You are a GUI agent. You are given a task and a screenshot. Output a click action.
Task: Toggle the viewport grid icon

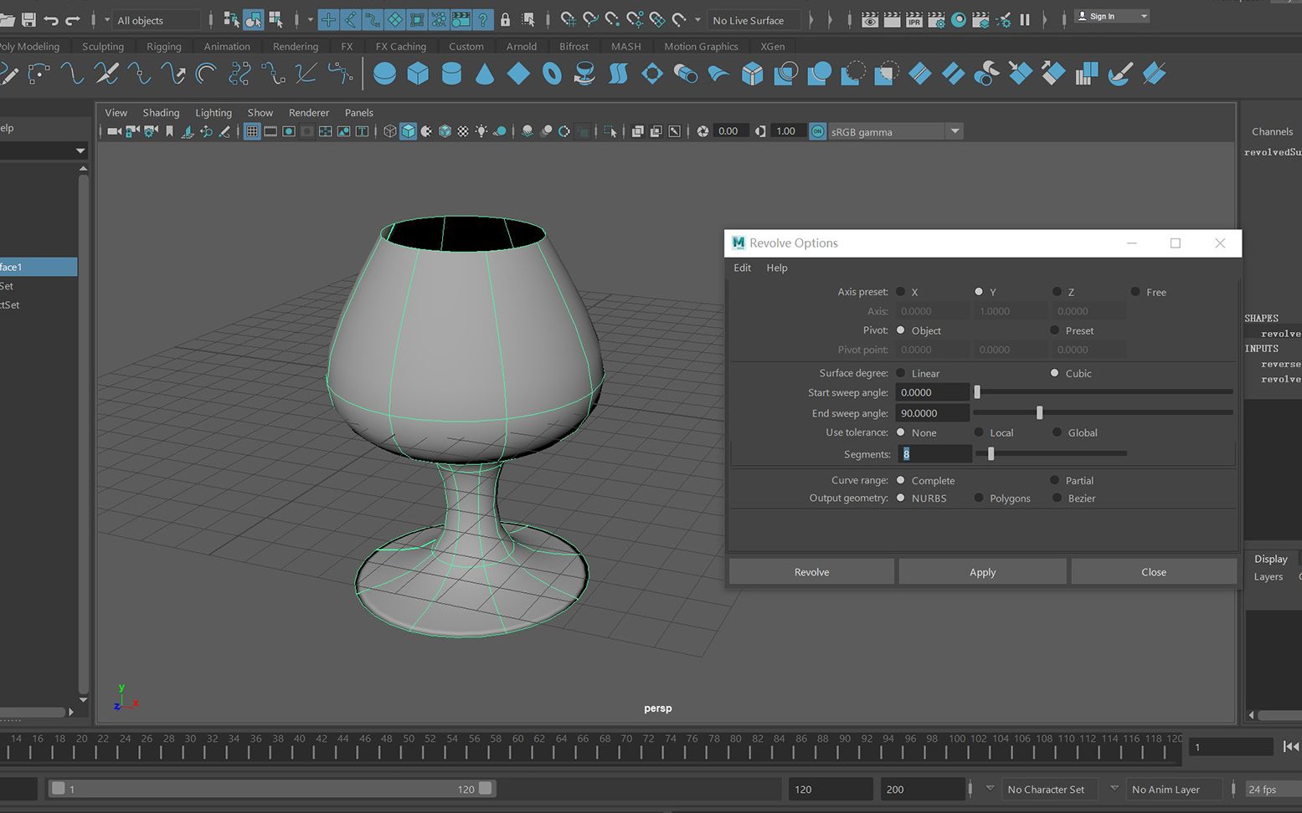coord(252,131)
